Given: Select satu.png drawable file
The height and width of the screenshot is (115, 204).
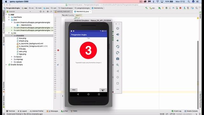Looking at the screenshot, I should coord(23,51).
